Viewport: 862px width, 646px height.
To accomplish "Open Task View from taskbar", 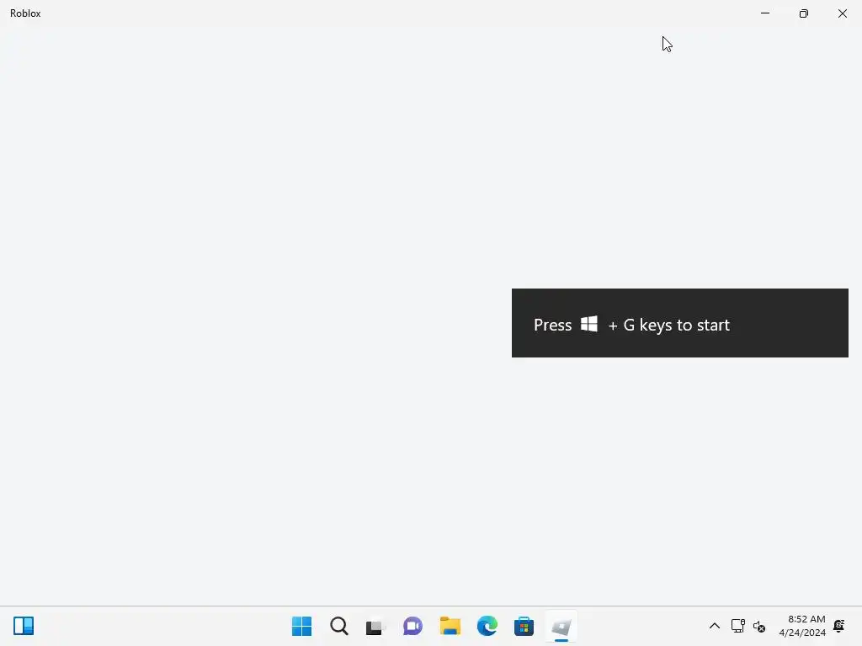I will [375, 626].
